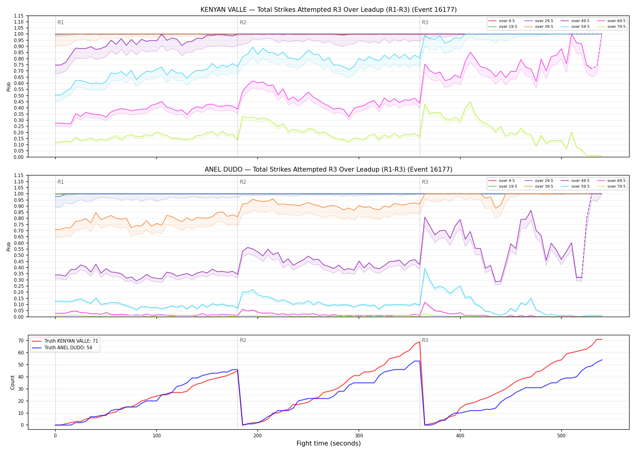Click y-axis tick 0.50 in middle chart
Image resolution: width=636 pixels, height=454 pixels.
[x=19, y=255]
